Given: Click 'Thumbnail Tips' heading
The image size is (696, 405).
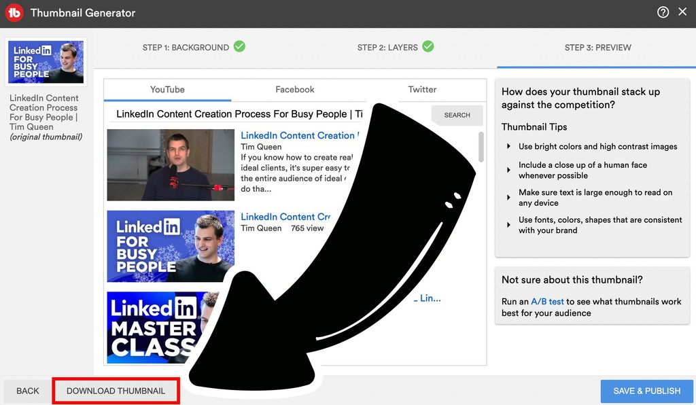Looking at the screenshot, I should (x=534, y=127).
